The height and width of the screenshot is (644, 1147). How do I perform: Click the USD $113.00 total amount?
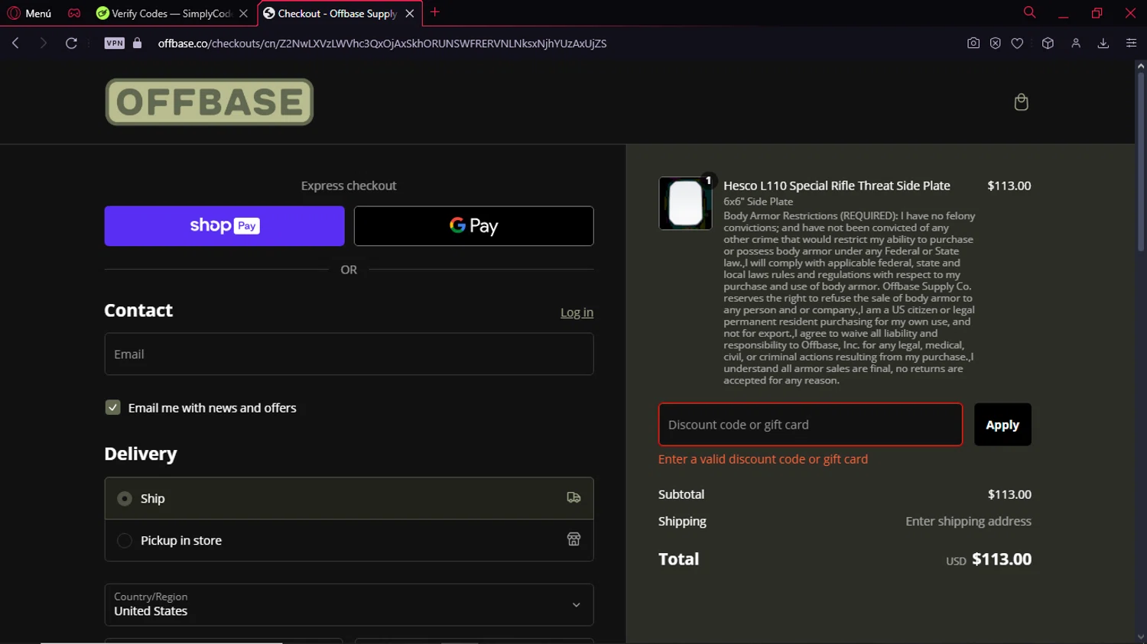coord(989,559)
